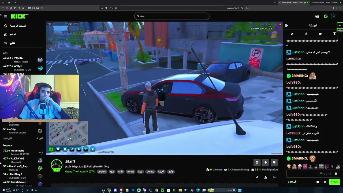Click the share icon below stream info

(x=257, y=177)
